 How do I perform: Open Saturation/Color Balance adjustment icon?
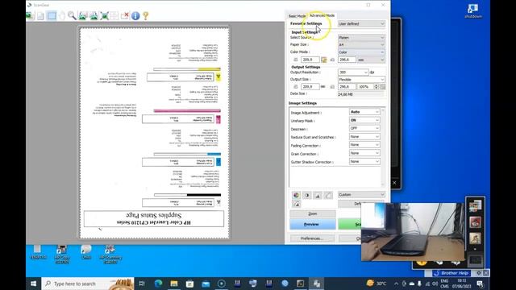(x=296, y=195)
